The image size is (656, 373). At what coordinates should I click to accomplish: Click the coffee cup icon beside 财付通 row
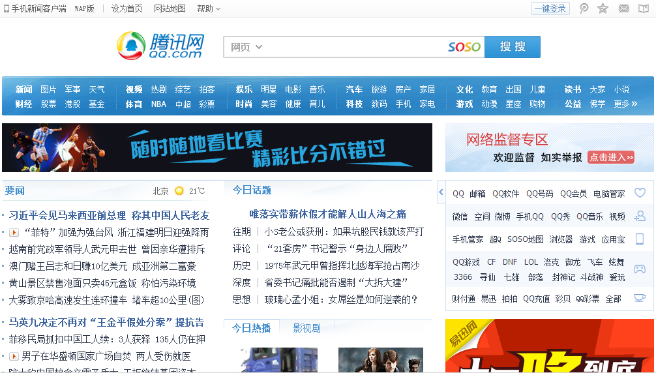coord(640,298)
